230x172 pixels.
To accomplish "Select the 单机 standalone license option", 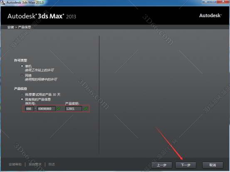I will pos(22,66).
